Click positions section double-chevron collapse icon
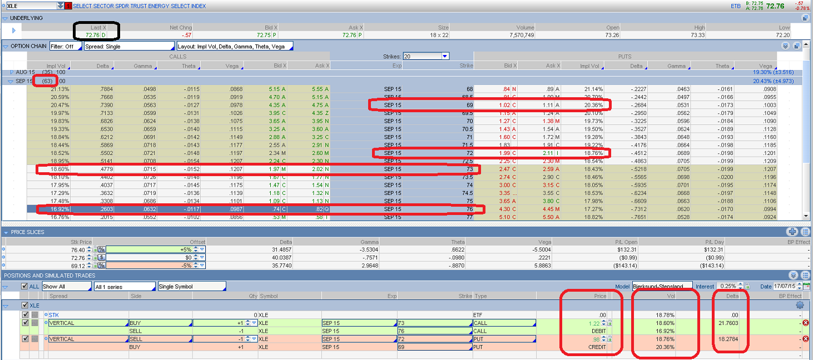This screenshot has width=813, height=360. pos(794,276)
